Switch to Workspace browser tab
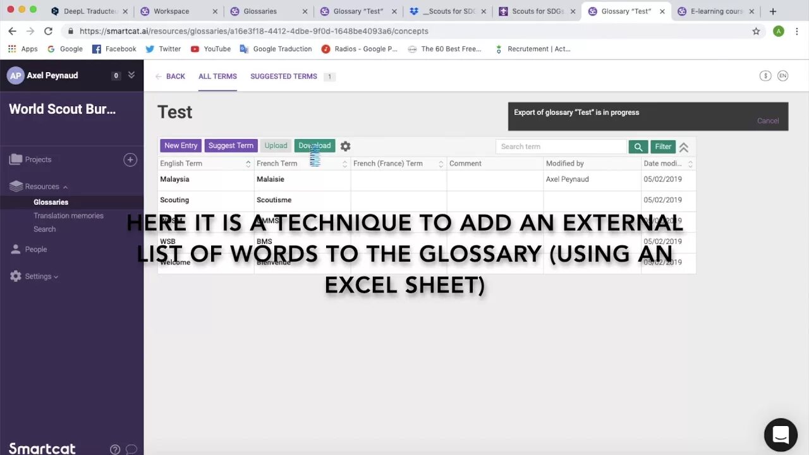Image resolution: width=809 pixels, height=455 pixels. click(x=177, y=11)
